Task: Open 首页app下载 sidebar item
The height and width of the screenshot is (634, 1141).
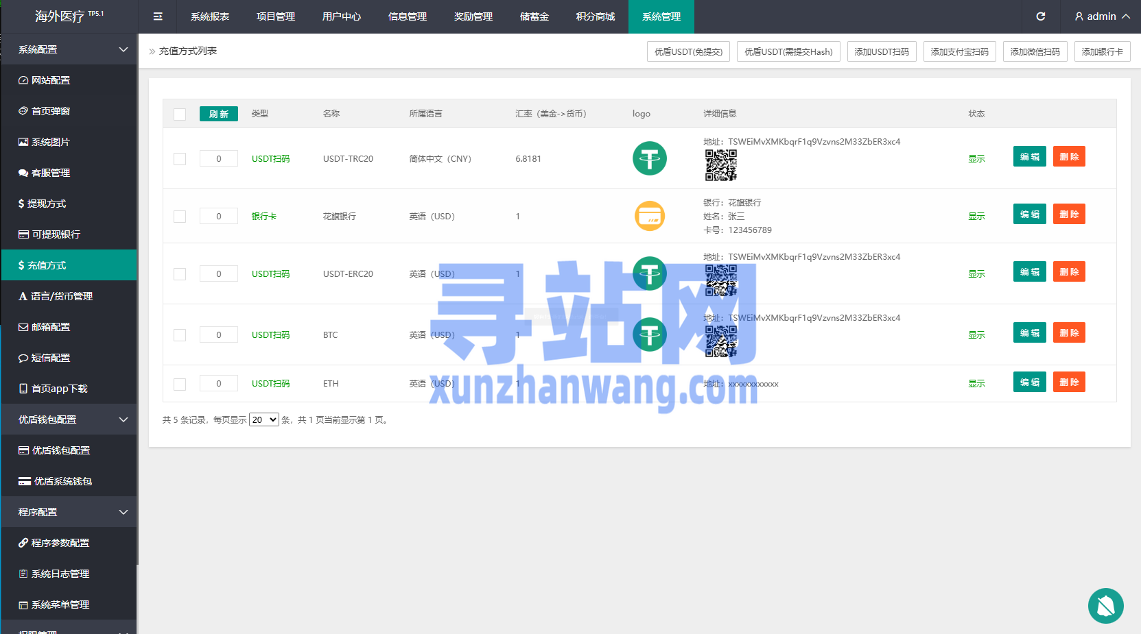Action: click(69, 389)
